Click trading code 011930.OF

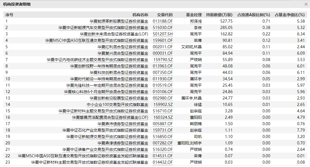coord(163,79)
